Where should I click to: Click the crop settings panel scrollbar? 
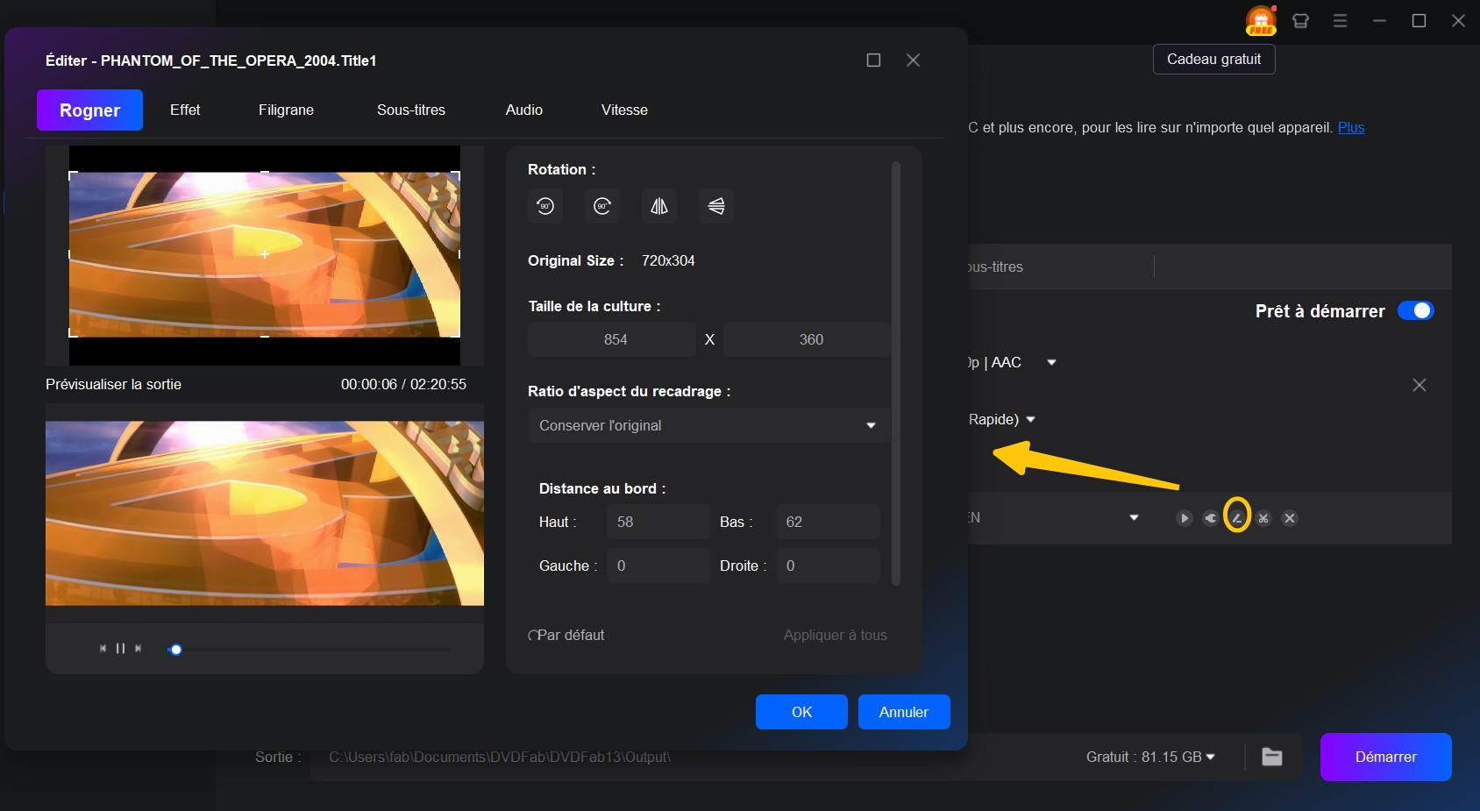[x=896, y=373]
